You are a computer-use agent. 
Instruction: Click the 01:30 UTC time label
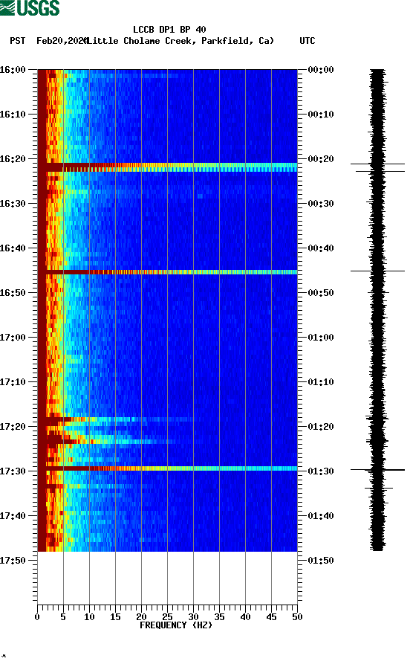(321, 471)
